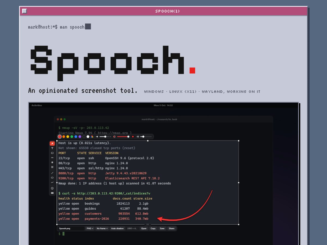Click 'Elasticsearch REST API 7.10.2' text
Image resolution: width=327 pixels, height=245 pixels.
click(132, 178)
